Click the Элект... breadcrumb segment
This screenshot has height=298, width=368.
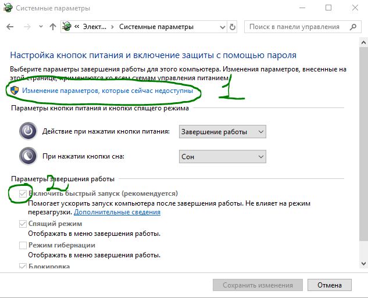pyautogui.click(x=95, y=27)
